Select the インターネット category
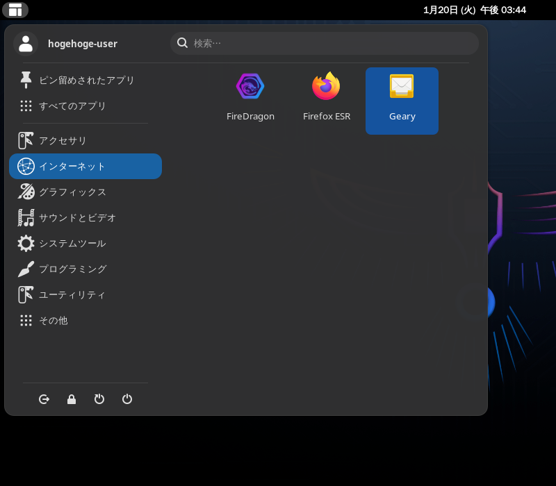Viewport: 556px width, 486px height. pos(85,166)
